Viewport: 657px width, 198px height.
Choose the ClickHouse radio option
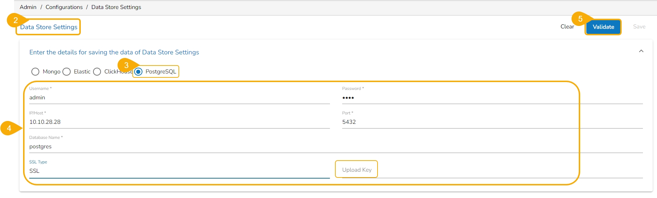[x=97, y=72]
